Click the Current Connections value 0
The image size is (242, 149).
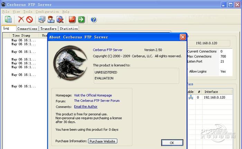click(x=222, y=52)
